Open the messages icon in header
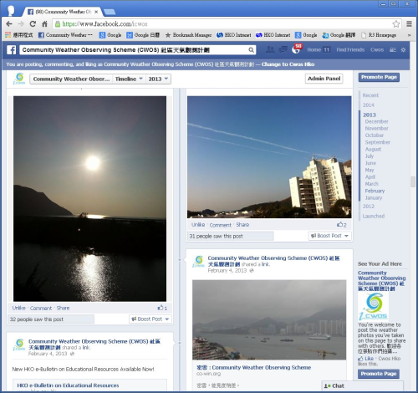Image resolution: width=418 pixels, height=393 pixels. pyautogui.click(x=283, y=49)
